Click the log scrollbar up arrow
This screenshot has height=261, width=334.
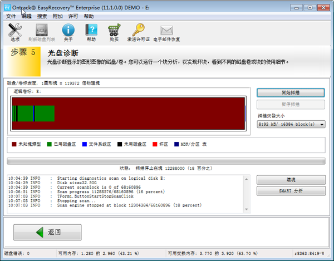pos(247,179)
